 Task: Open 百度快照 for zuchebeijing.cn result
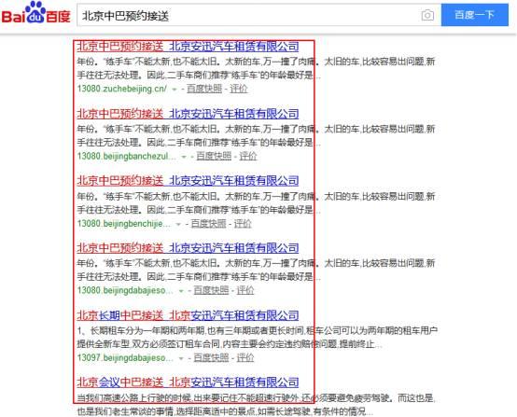pyautogui.click(x=204, y=89)
